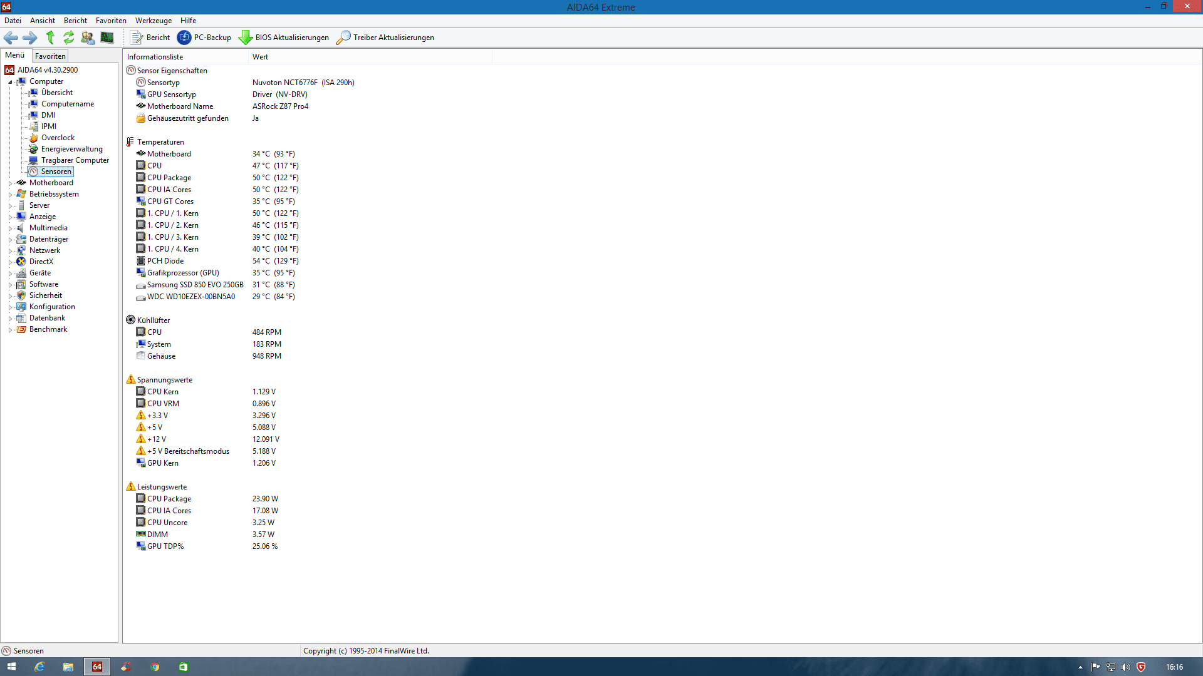The width and height of the screenshot is (1203, 676).
Task: Refresh the sensor readings
Action: tap(68, 38)
